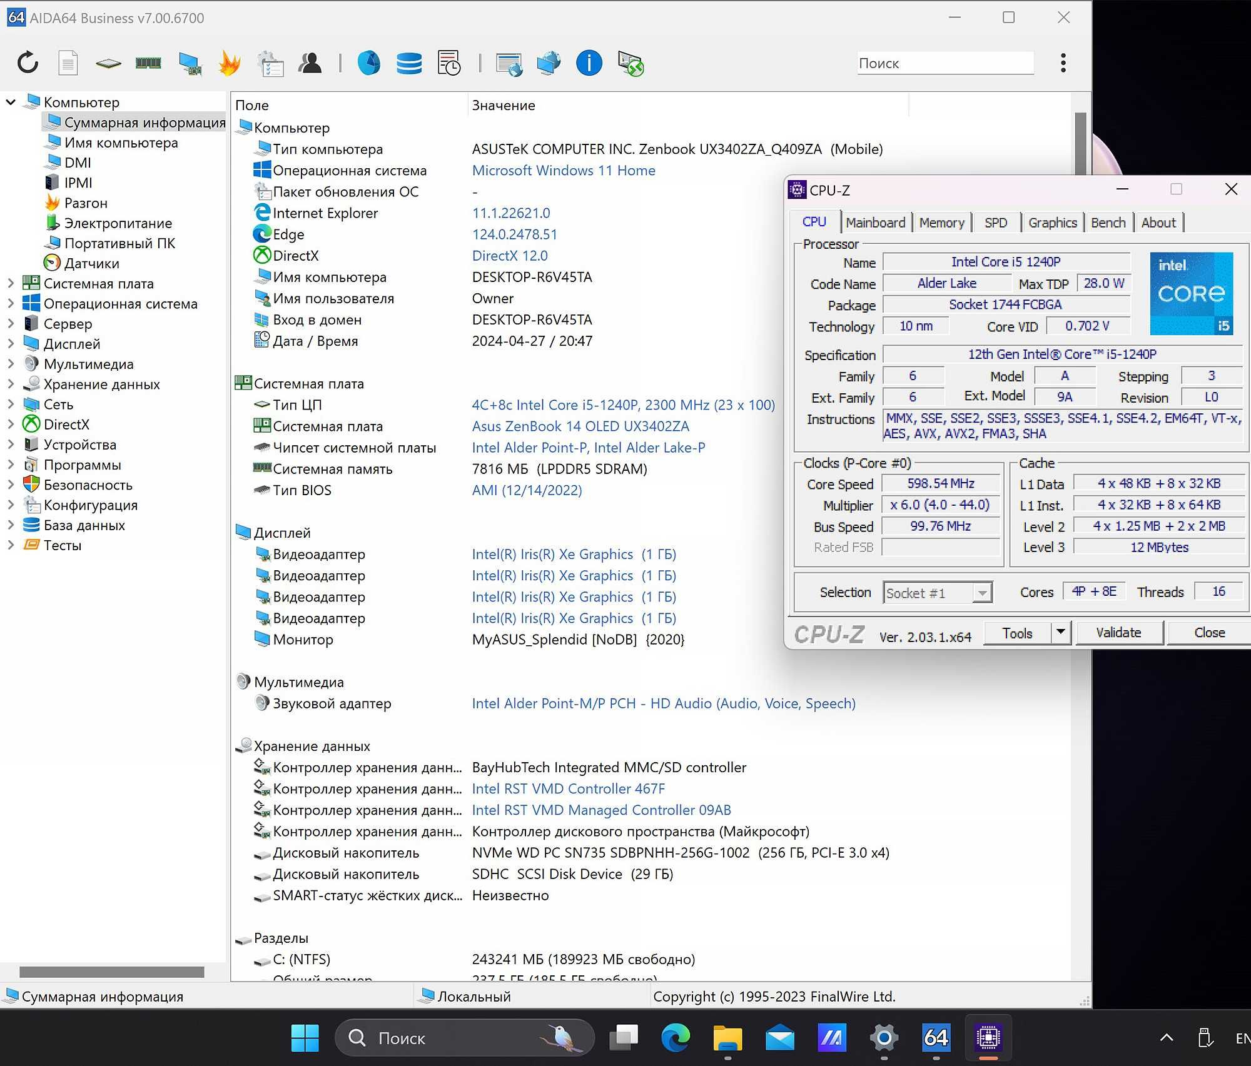Switch to the Memory tab in CPU-Z
This screenshot has width=1251, height=1066.
click(x=941, y=223)
